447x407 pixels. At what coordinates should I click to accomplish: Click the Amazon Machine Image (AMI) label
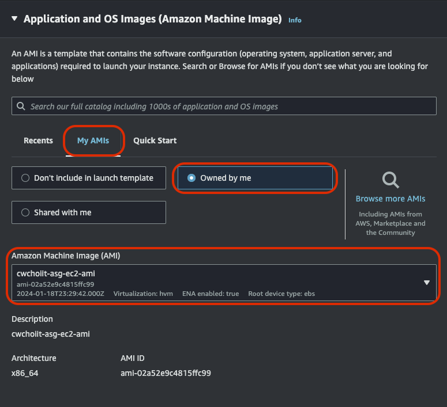[66, 256]
